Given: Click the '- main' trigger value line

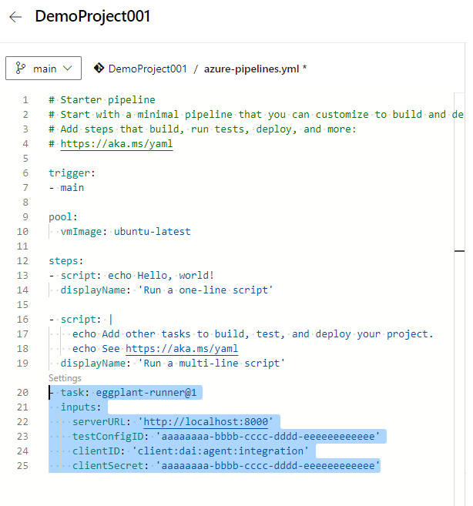Looking at the screenshot, I should (66, 187).
